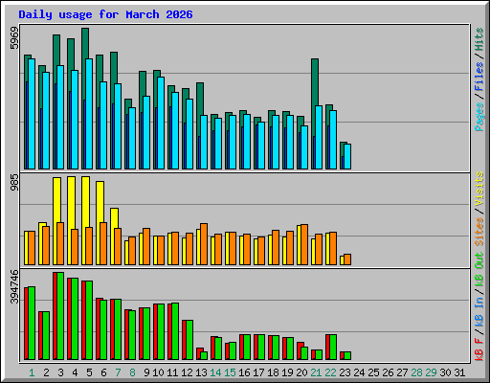The height and width of the screenshot is (383, 490).
Task: Click green day label "15" on the x-axis
Action: pos(230,372)
